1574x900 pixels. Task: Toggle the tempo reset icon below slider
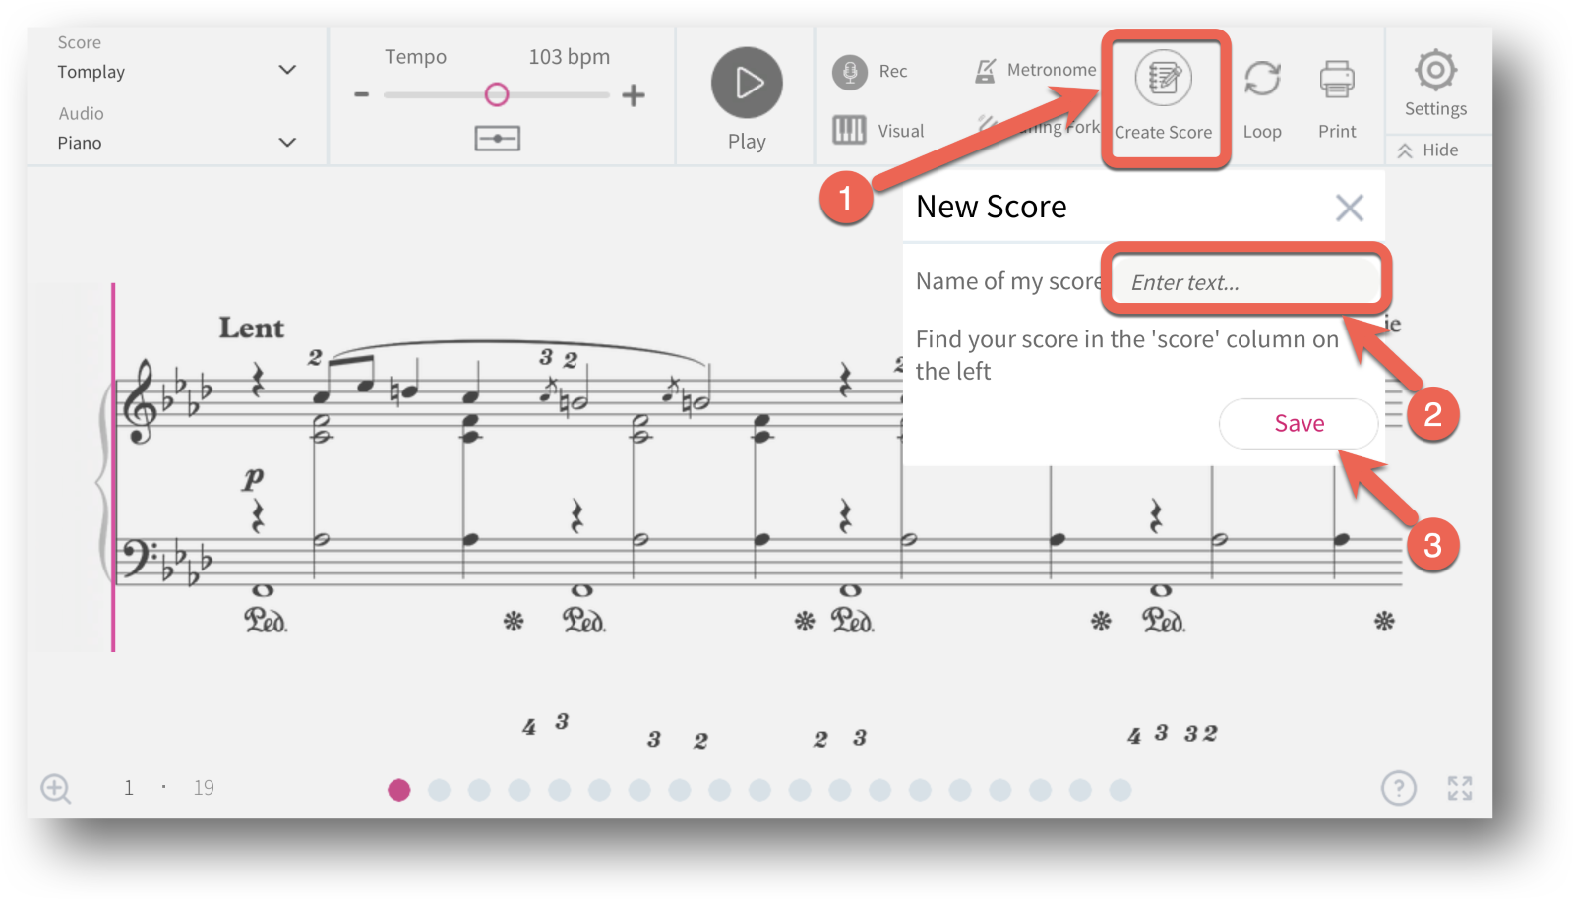pos(498,139)
